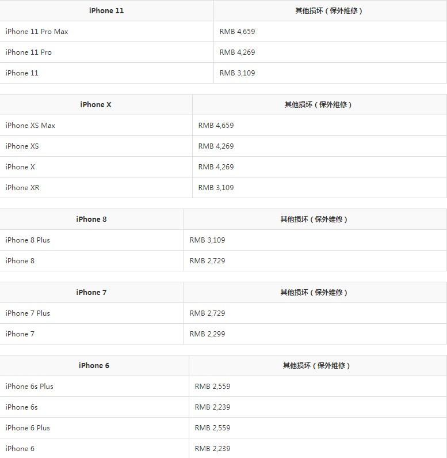Click the iPhone XS model name
Viewport: 447px width, 458px height.
22,146
